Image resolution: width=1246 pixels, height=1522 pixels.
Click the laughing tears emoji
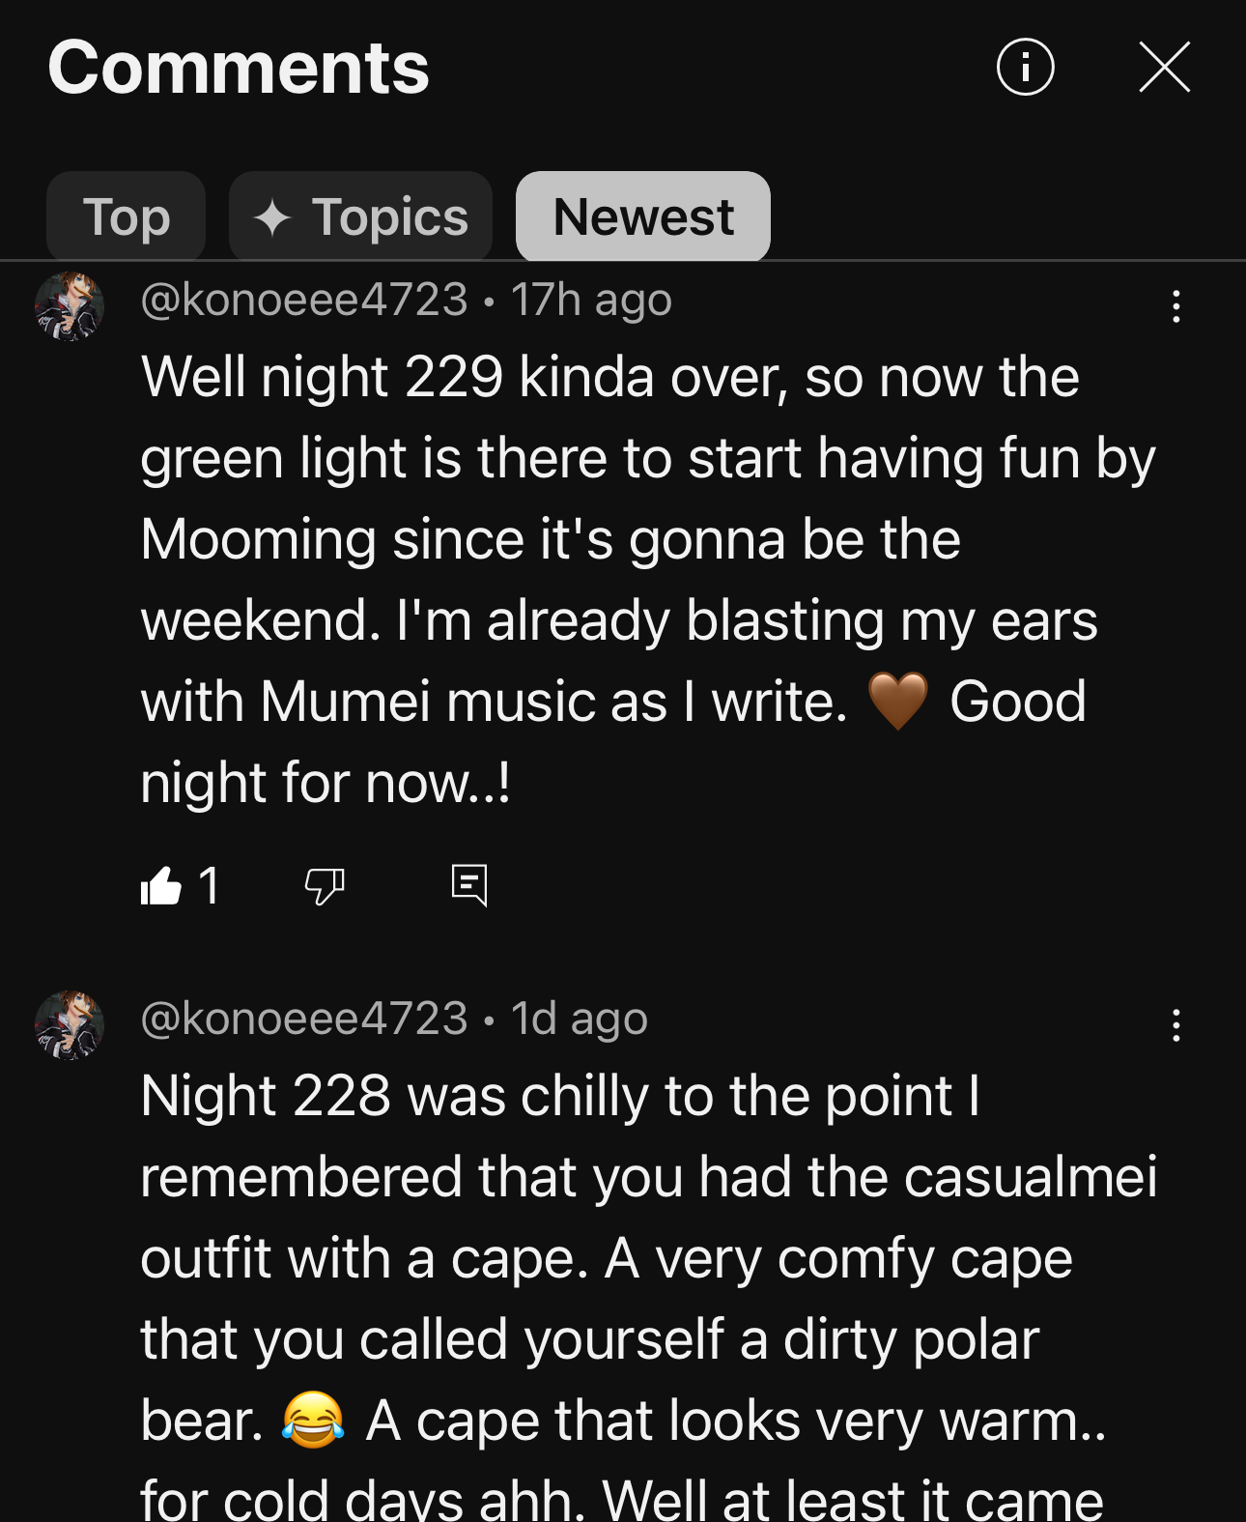click(x=313, y=1421)
